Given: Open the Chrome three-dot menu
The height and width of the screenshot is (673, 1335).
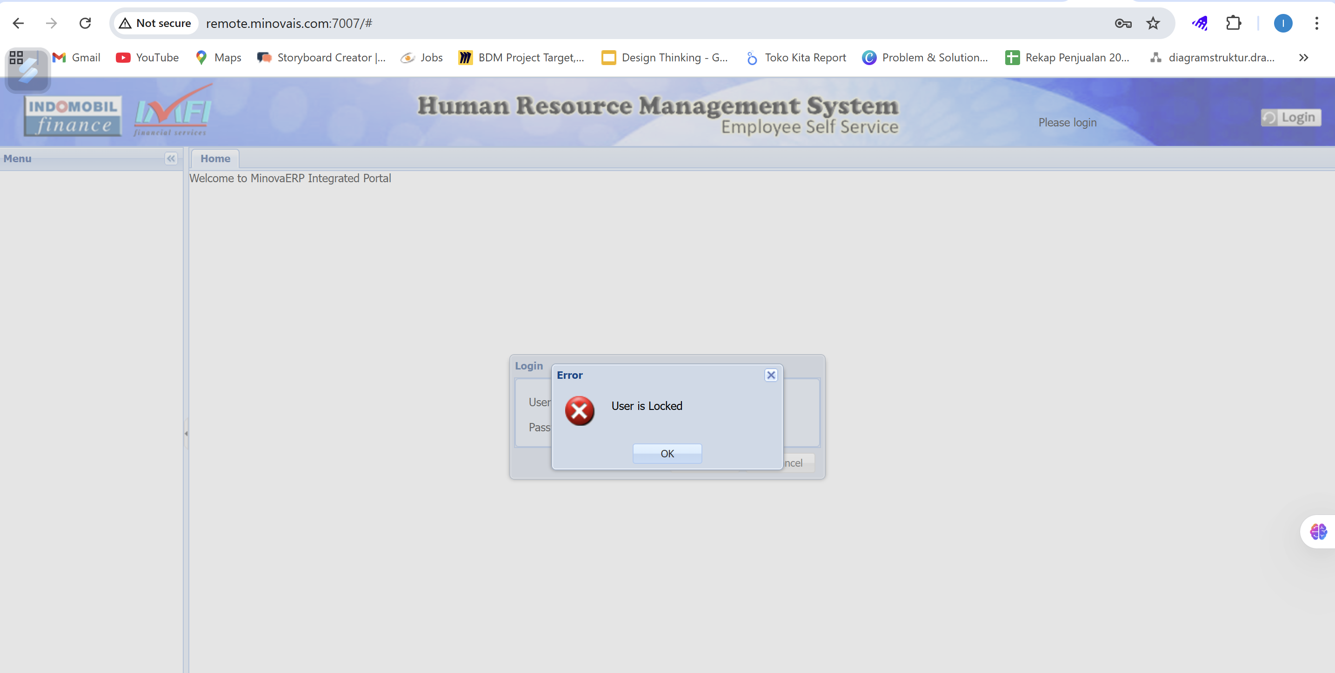Looking at the screenshot, I should pyautogui.click(x=1316, y=23).
